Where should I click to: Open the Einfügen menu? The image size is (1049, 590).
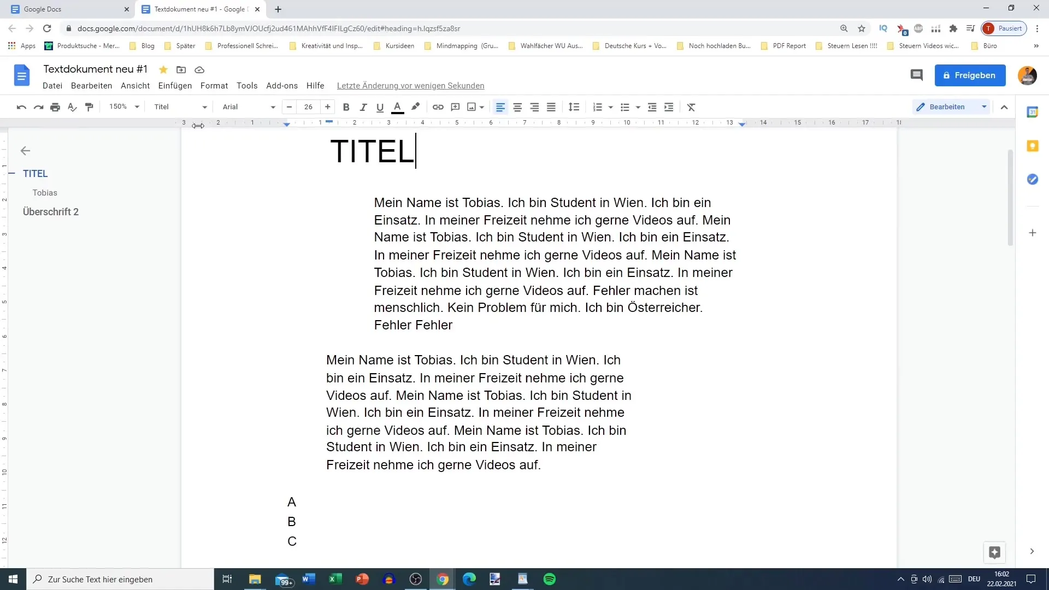[x=175, y=86]
